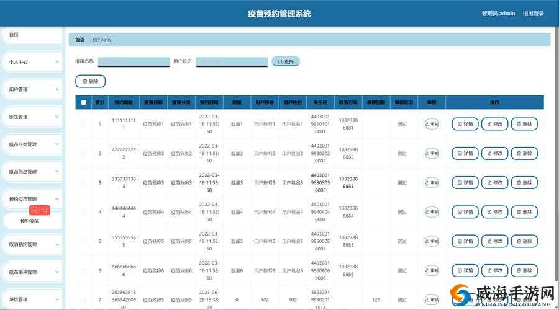This screenshot has width=559, height=310.
Task: Expand 疫苗信息管理 sidebar menu
Action: coord(32,172)
